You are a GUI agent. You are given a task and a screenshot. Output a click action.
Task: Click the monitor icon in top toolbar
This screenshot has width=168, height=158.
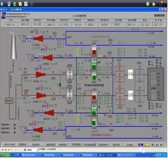[9, 4]
